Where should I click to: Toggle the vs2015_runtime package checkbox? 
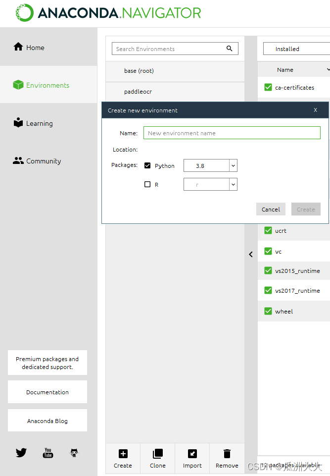(x=268, y=270)
